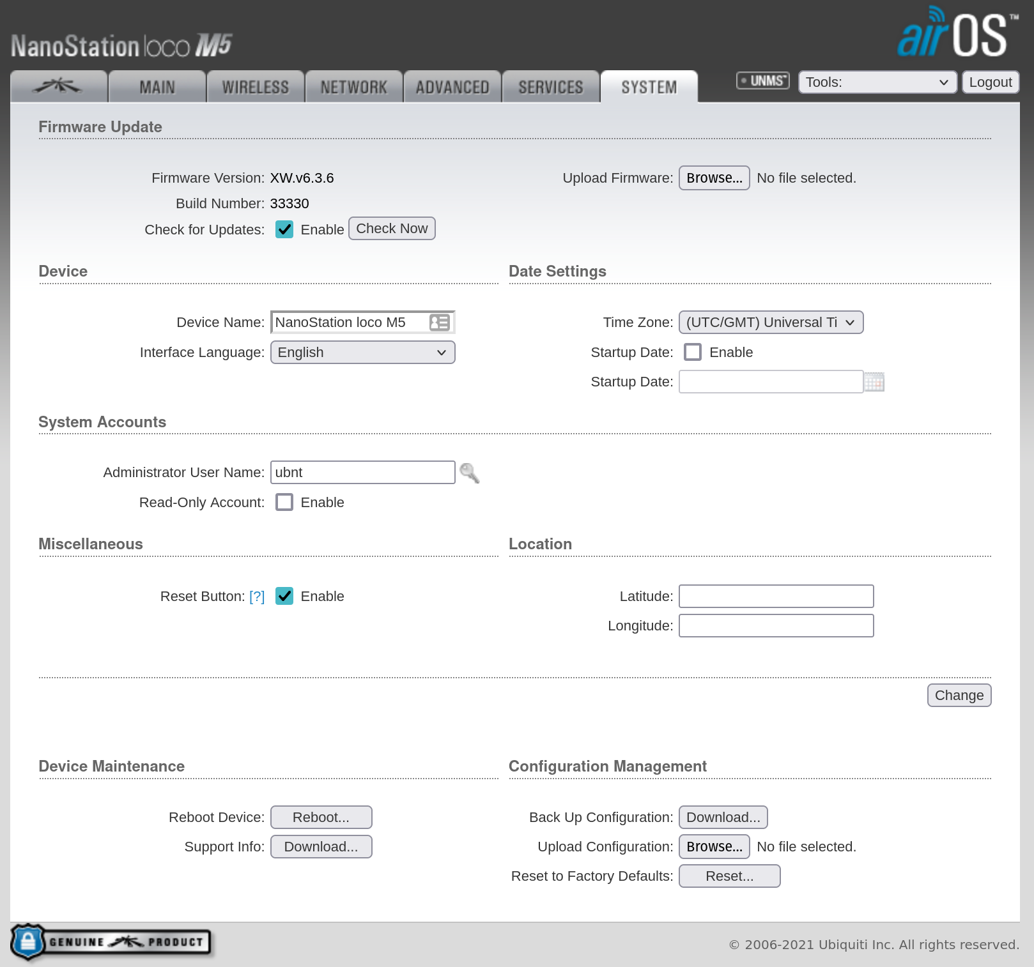
Task: Click the Genuine Product badge
Action: (111, 941)
